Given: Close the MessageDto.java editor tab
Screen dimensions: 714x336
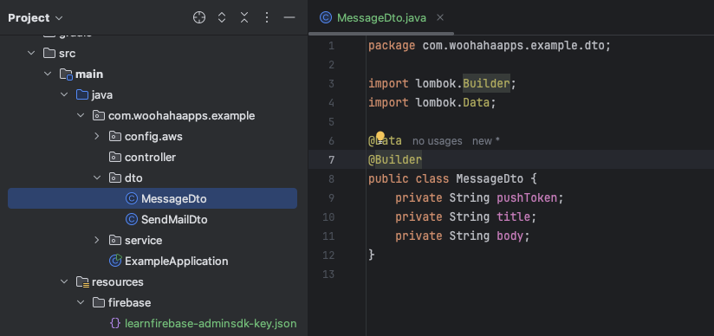Looking at the screenshot, I should [440, 17].
